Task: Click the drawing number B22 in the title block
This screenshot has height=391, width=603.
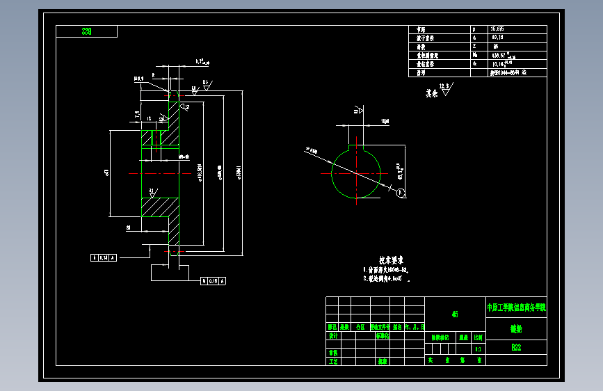Action: coord(516,347)
